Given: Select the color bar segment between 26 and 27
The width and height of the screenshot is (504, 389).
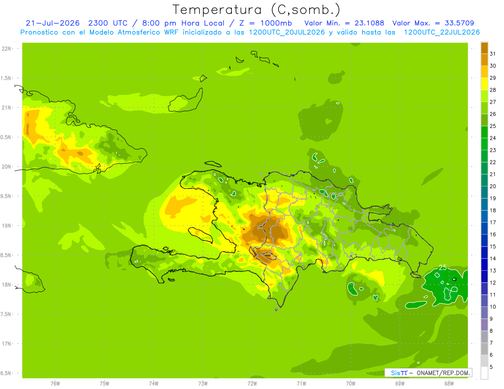Looking at the screenshot, I should (484, 108).
